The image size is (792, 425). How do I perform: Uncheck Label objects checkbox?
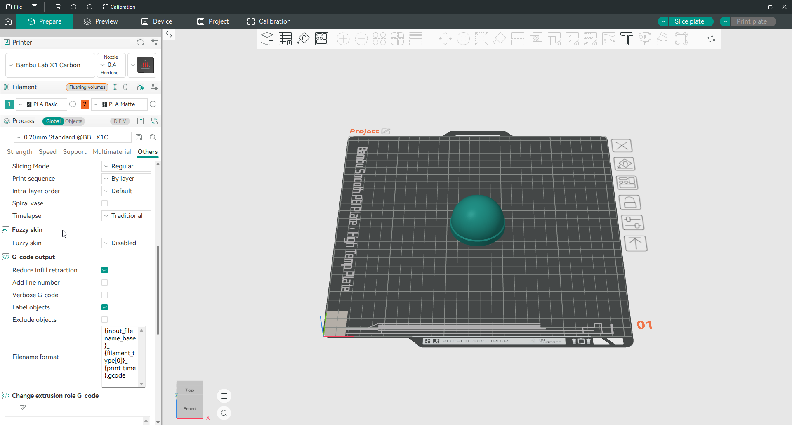(x=105, y=307)
